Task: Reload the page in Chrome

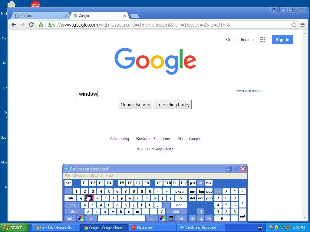Action: click(x=31, y=25)
